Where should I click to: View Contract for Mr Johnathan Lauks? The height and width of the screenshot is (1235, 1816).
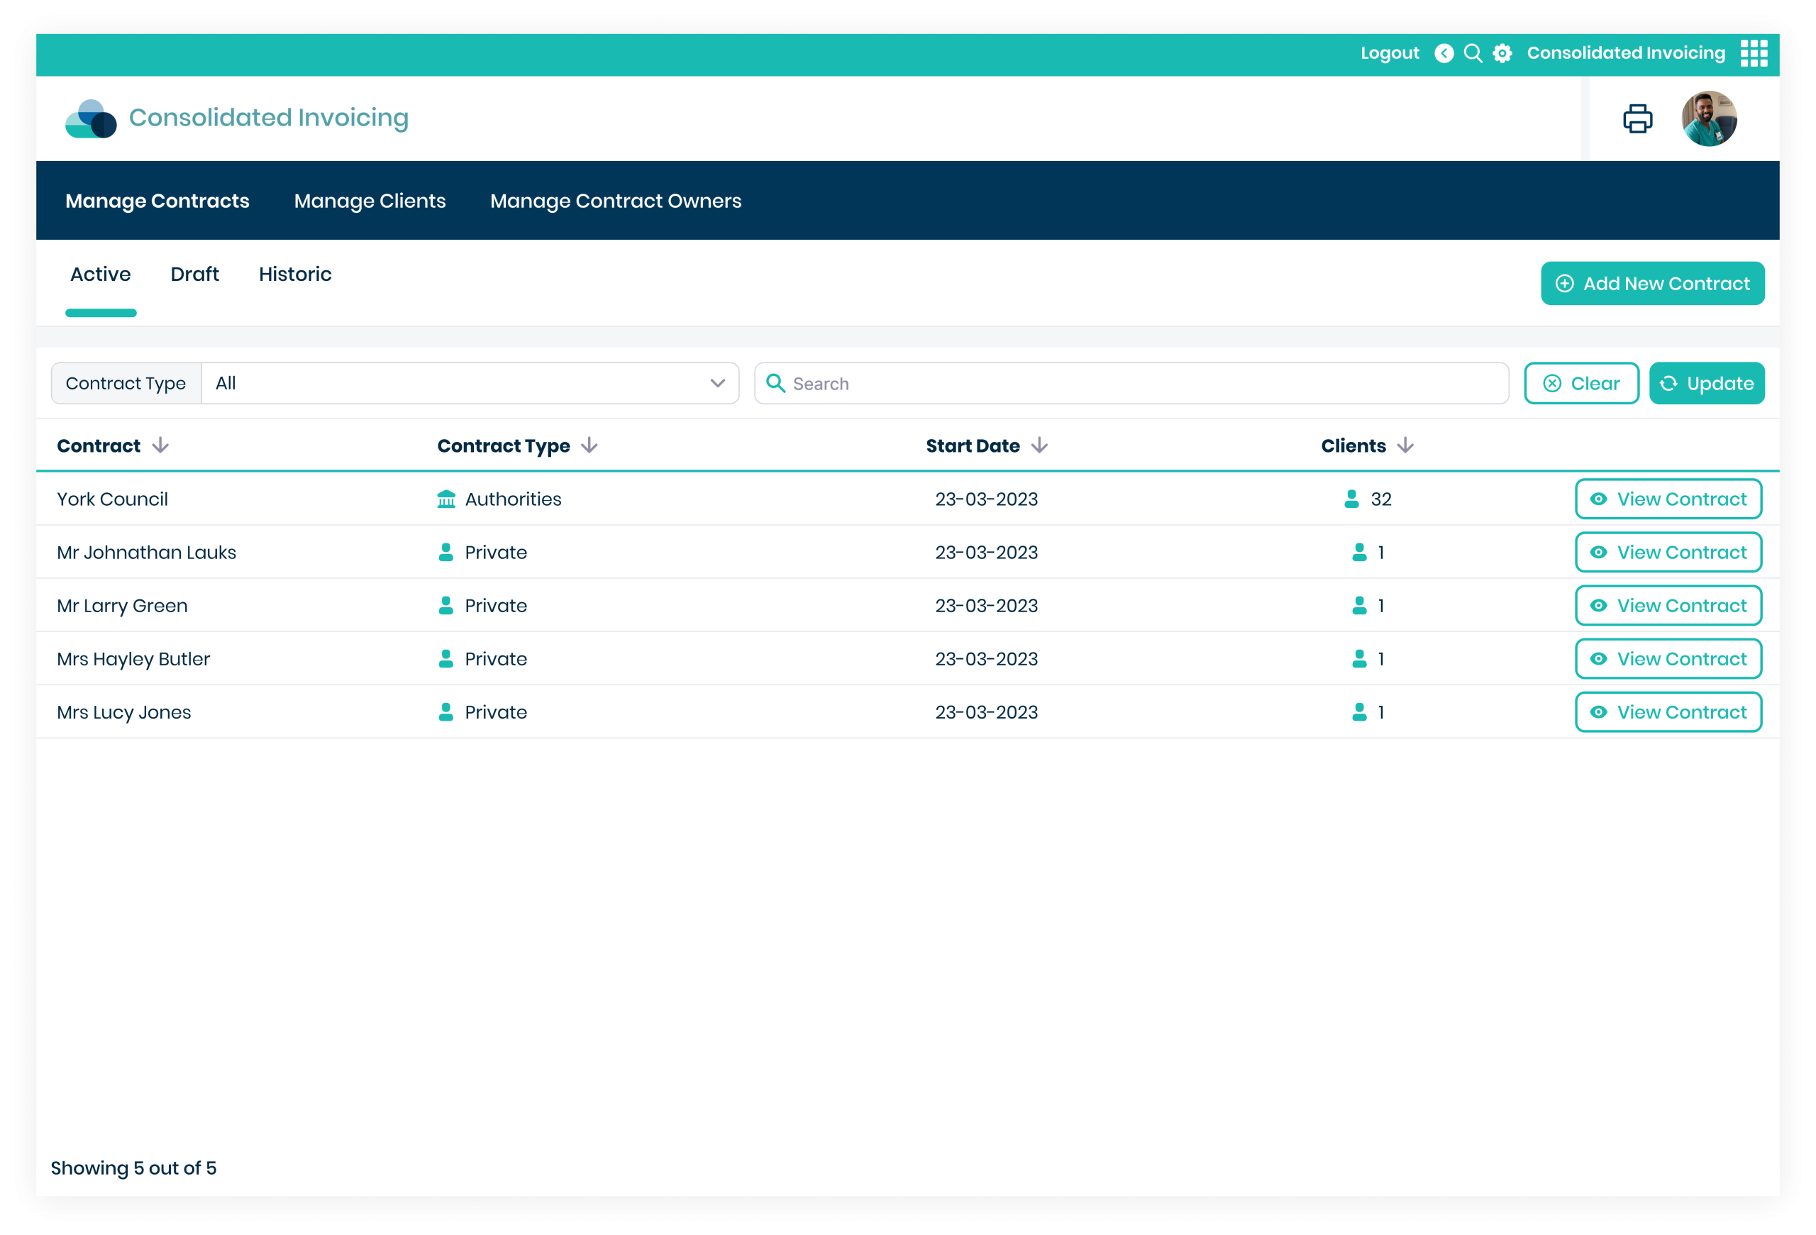tap(1668, 553)
